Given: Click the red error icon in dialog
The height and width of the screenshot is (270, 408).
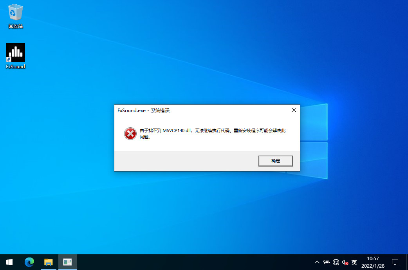Looking at the screenshot, I should pyautogui.click(x=130, y=134).
